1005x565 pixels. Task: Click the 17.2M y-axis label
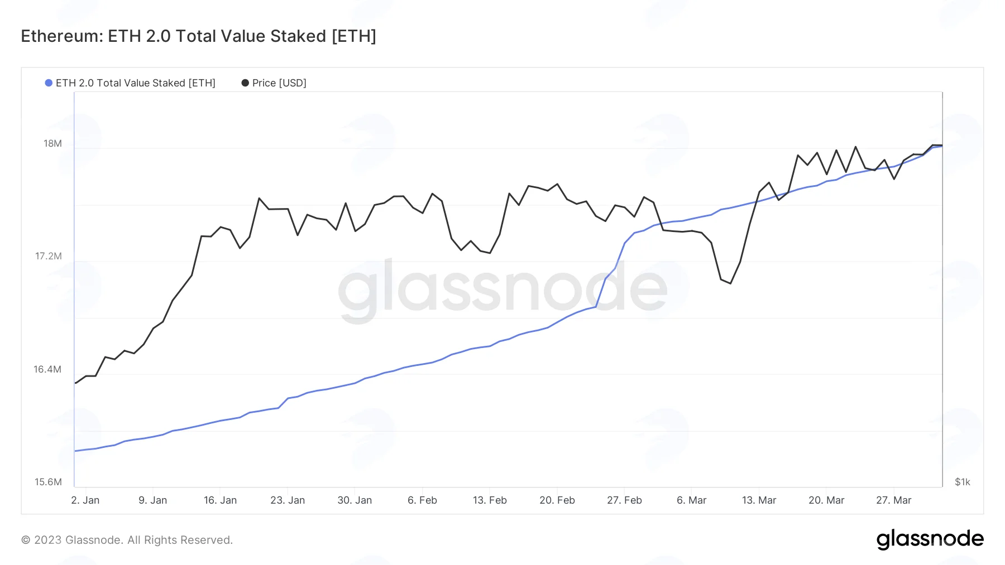pos(49,257)
